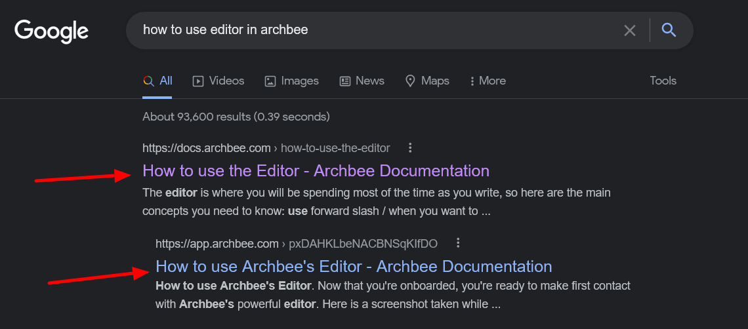The width and height of the screenshot is (748, 329).
Task: Open "How to use the Editor" result link
Action: coord(316,171)
